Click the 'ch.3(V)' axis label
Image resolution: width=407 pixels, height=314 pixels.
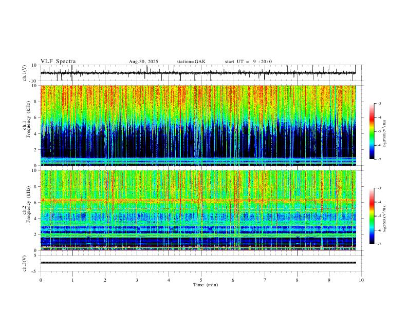pyautogui.click(x=25, y=263)
